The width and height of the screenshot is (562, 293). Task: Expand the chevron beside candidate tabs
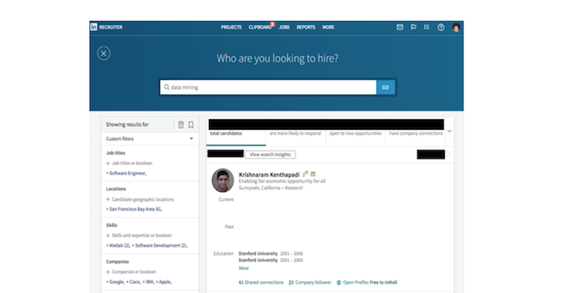tap(450, 131)
